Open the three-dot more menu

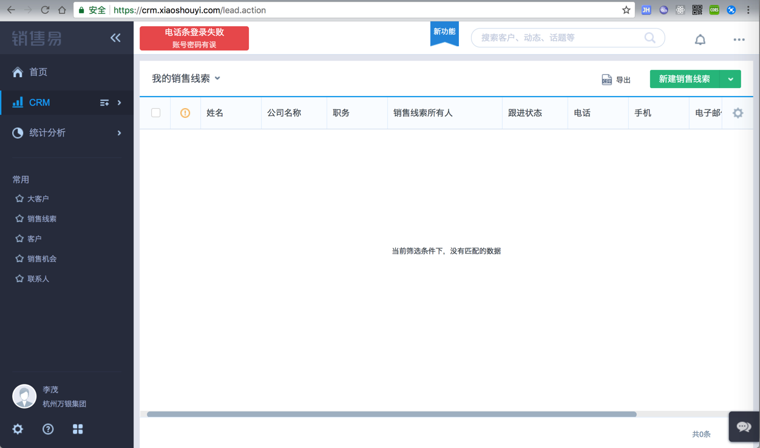pos(739,39)
